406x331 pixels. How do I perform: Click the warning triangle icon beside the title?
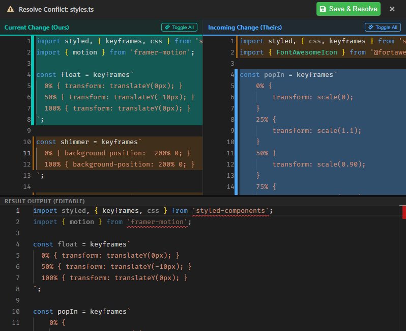click(x=10, y=9)
